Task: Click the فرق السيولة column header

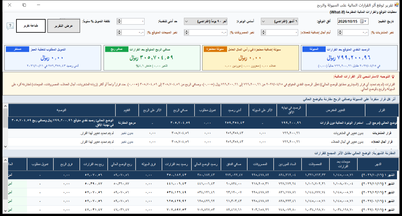Action: (x=149, y=164)
